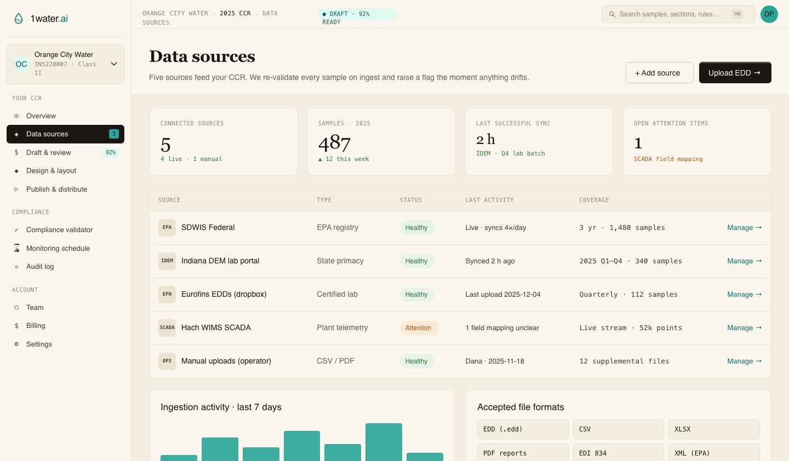Click the IDEM source badge icon

point(167,261)
